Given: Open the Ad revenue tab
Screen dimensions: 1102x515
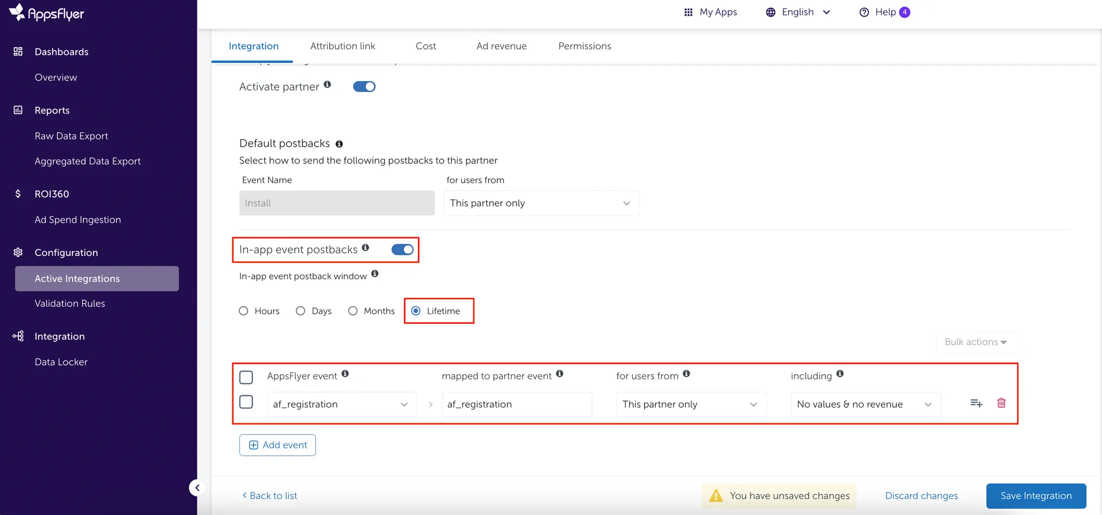Looking at the screenshot, I should tap(501, 46).
